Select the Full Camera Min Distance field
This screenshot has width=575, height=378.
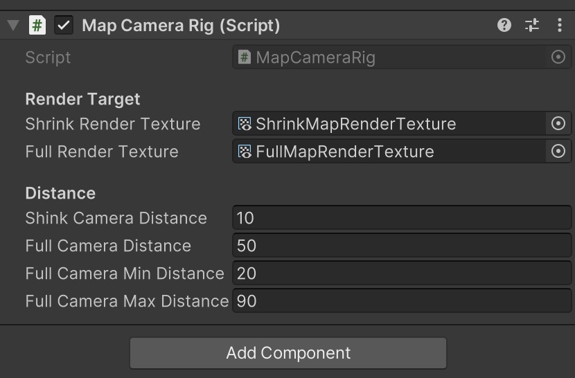click(402, 273)
